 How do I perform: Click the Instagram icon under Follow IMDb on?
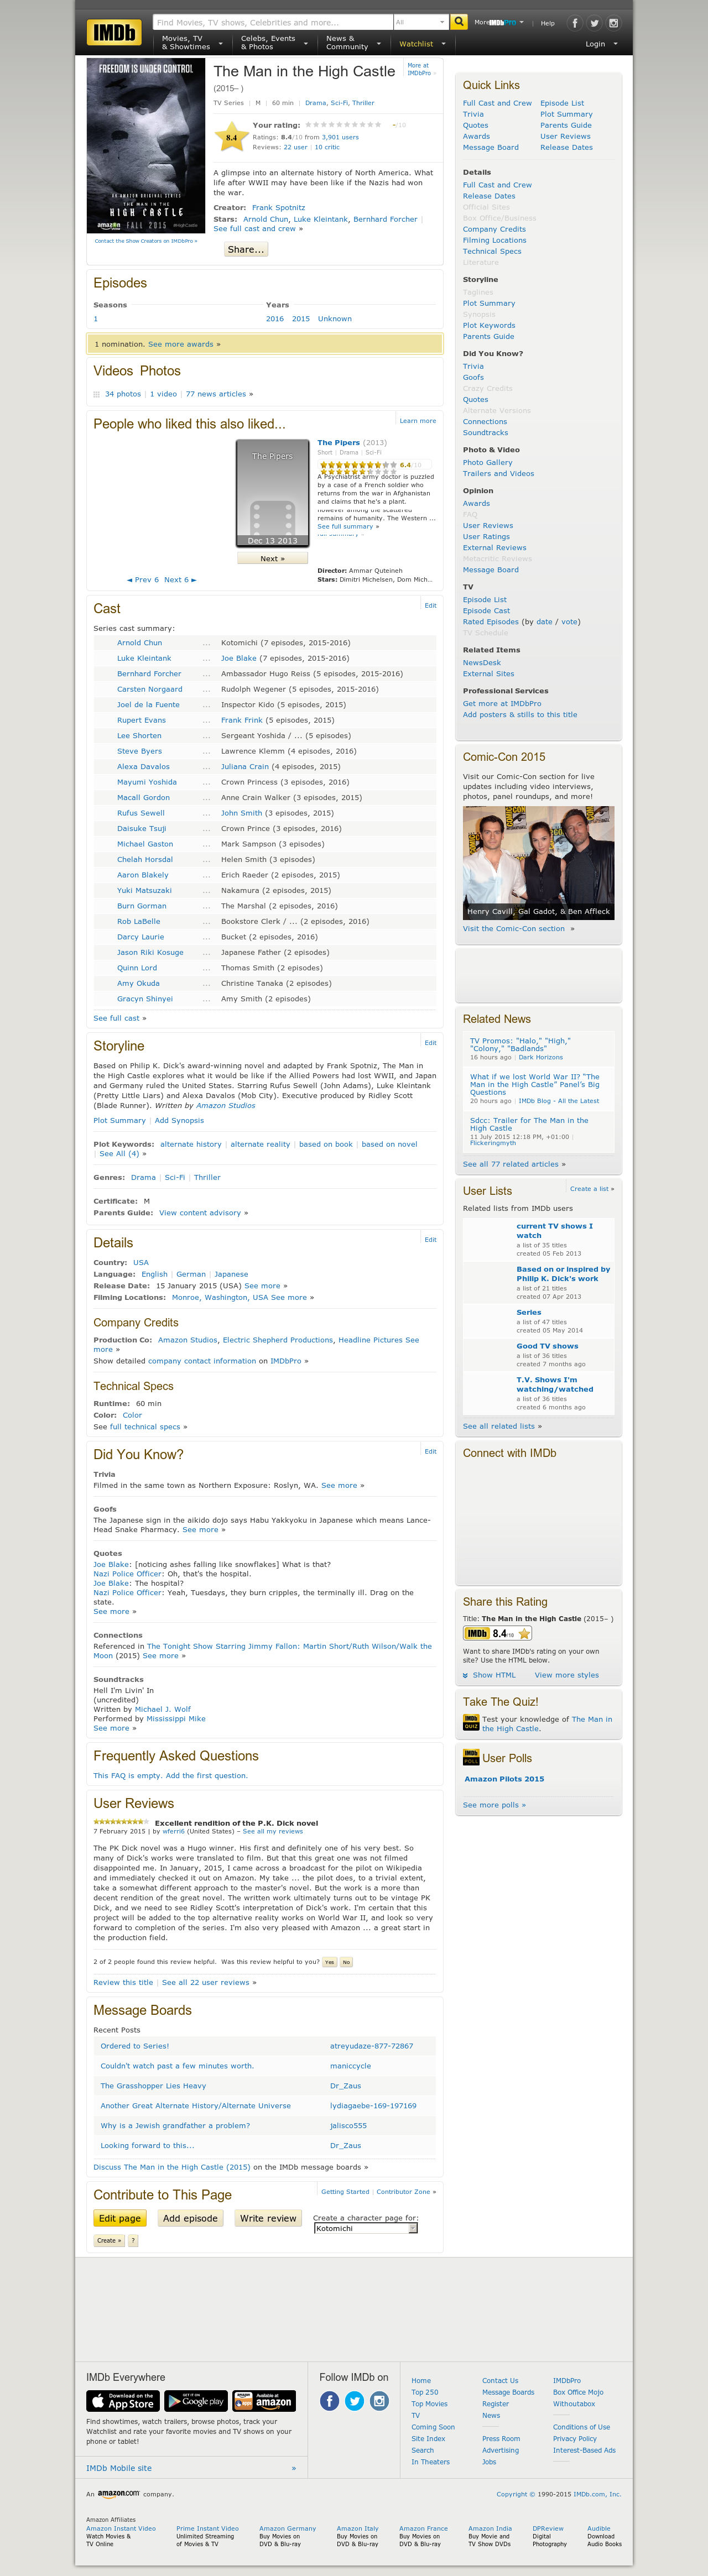(x=380, y=2400)
